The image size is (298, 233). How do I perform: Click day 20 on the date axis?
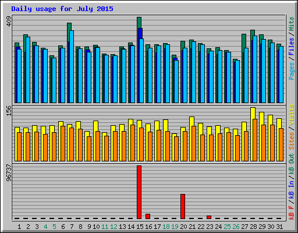183,227
